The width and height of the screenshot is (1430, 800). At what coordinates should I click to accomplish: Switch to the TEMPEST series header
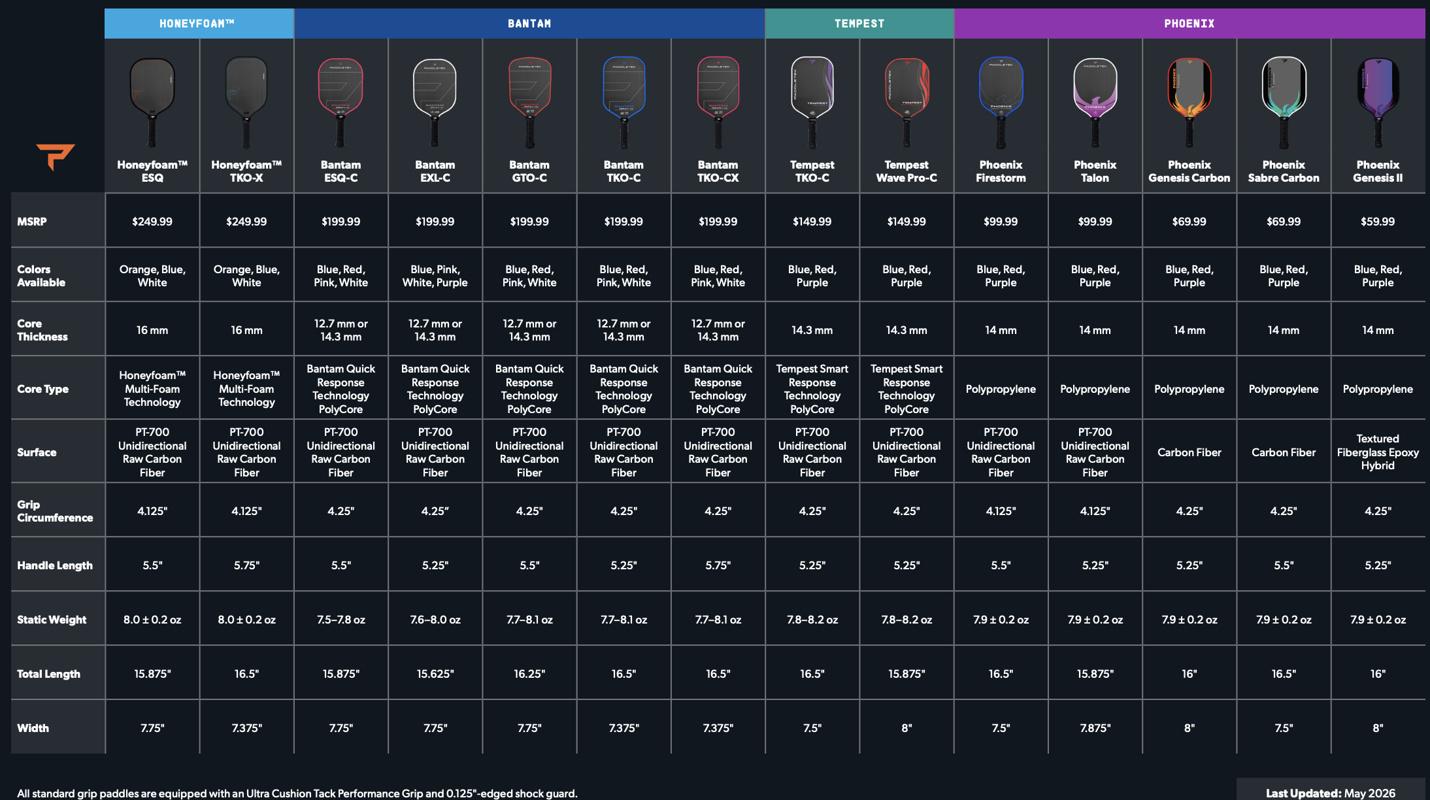coord(859,24)
